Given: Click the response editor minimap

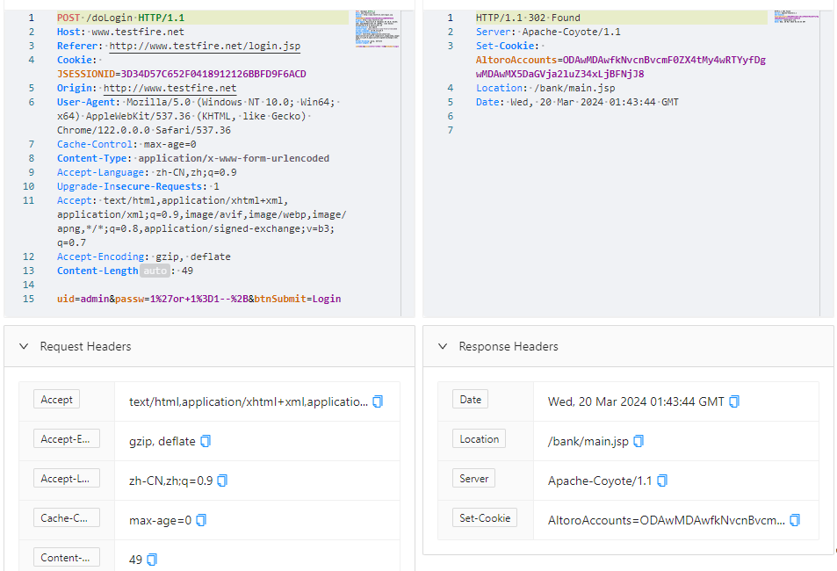Looking at the screenshot, I should pos(797,16).
